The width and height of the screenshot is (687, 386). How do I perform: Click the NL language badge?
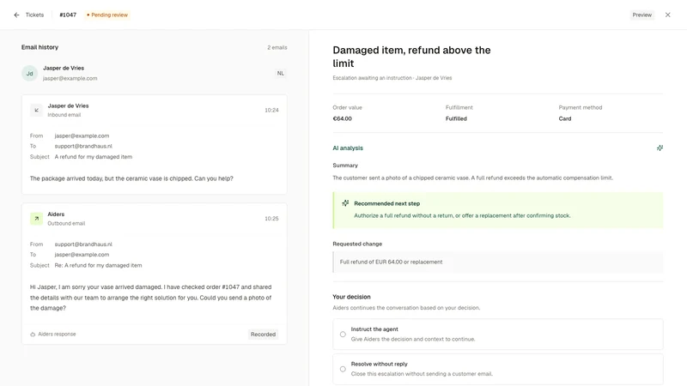point(281,74)
